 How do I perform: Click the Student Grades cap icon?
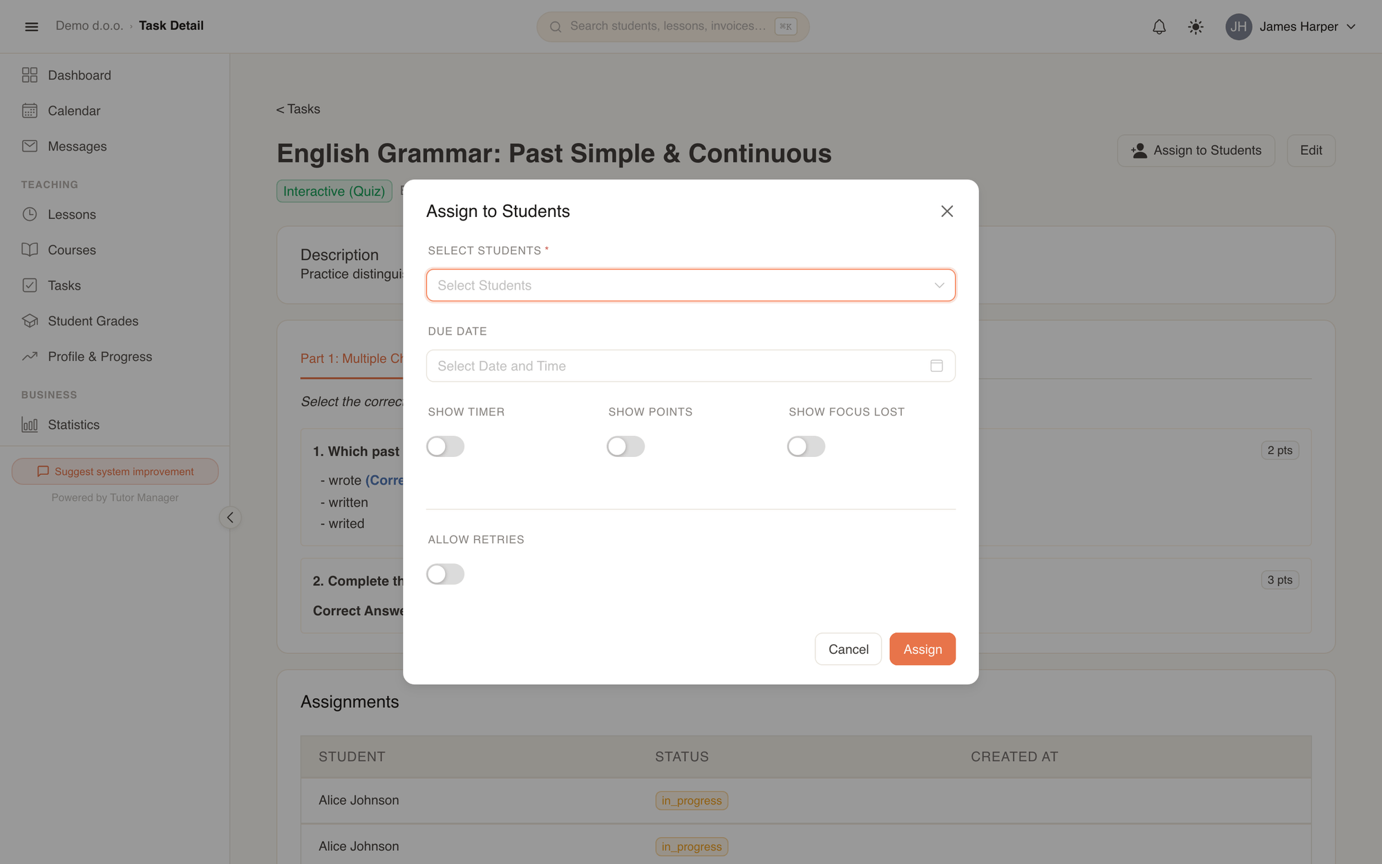30,321
